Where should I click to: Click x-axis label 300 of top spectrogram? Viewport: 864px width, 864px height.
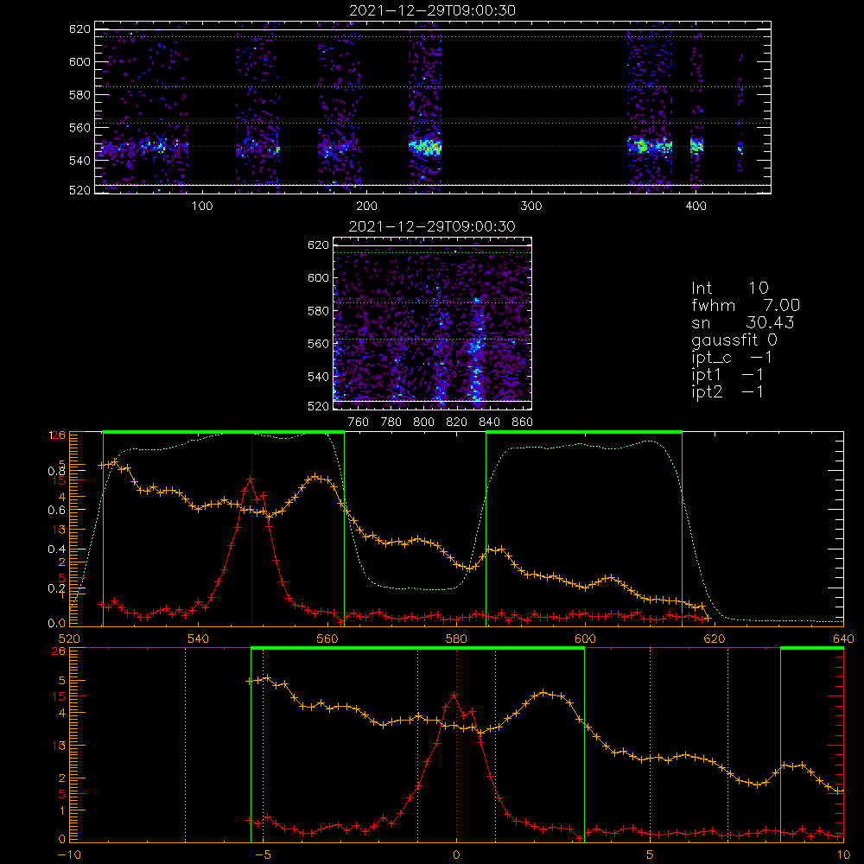531,206
